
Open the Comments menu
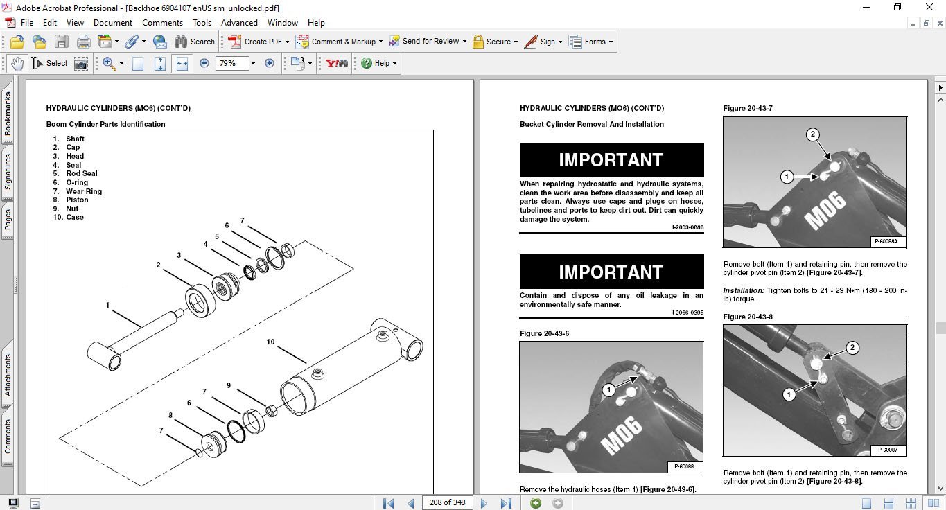(x=162, y=23)
